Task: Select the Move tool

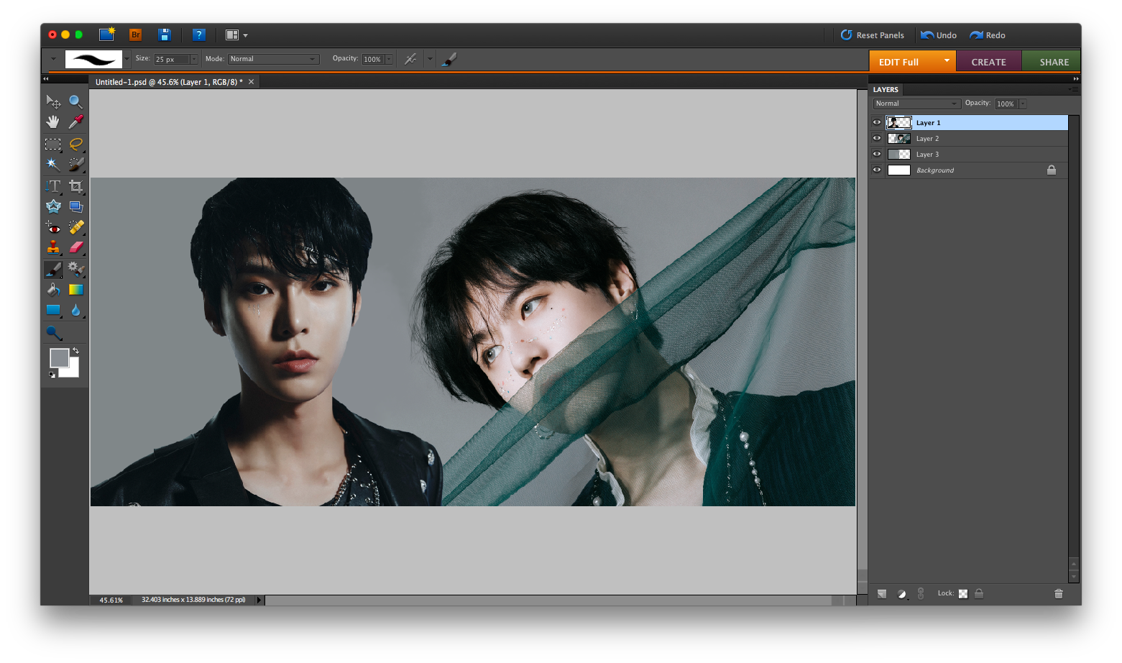Action: coord(53,101)
